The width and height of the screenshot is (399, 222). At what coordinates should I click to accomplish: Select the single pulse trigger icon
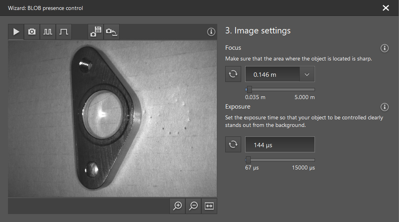click(x=64, y=32)
